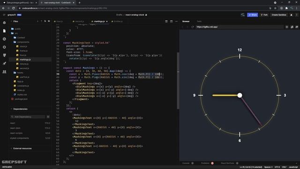Viewport: 300px width, 169px height.
Task: Collapse the hooks folder
Action: pos(18,73)
